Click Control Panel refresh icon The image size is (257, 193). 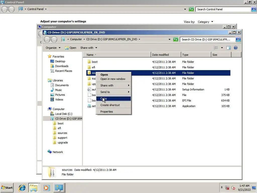click(191, 9)
